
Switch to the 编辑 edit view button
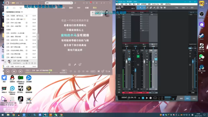[181, 98]
